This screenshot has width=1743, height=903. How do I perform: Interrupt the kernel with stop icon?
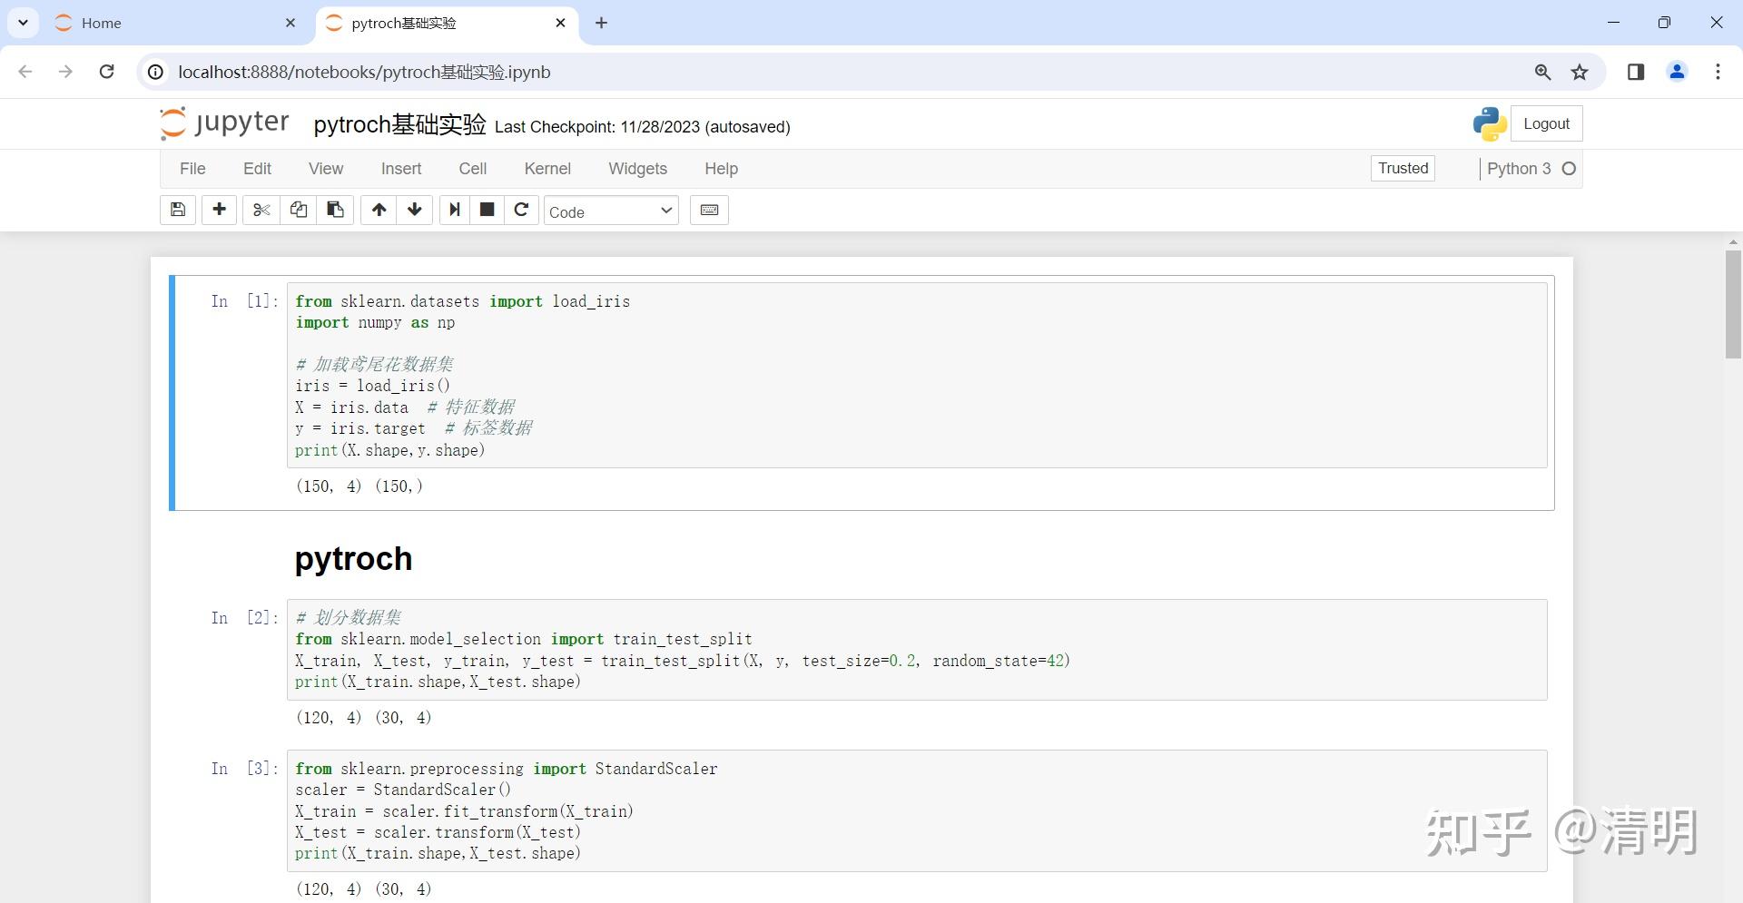[487, 210]
